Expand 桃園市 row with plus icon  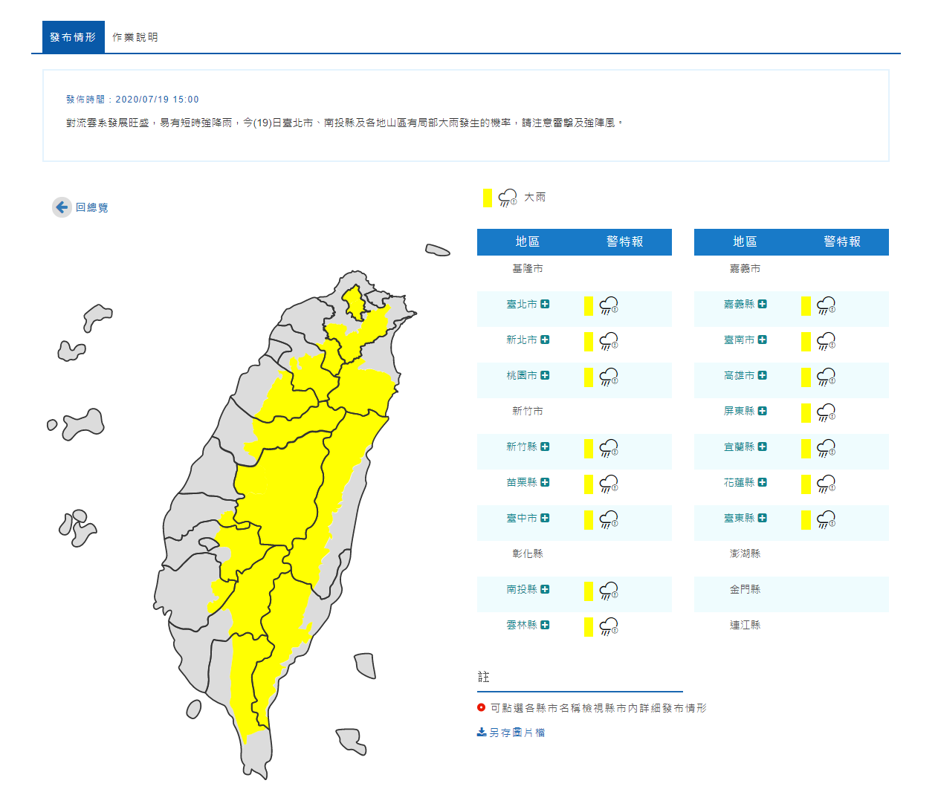[545, 375]
